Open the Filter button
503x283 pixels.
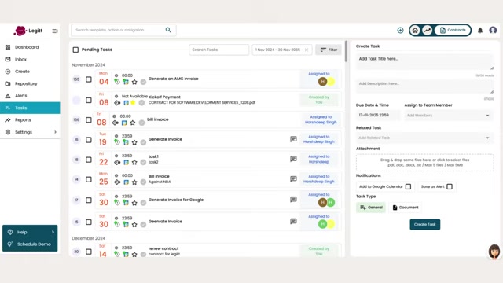tap(329, 50)
